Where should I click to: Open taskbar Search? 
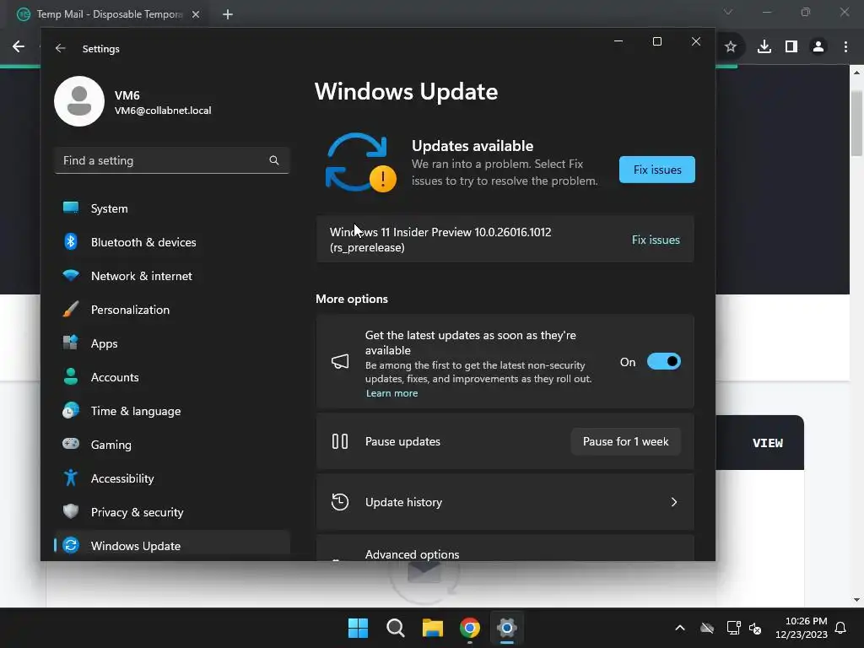point(396,628)
